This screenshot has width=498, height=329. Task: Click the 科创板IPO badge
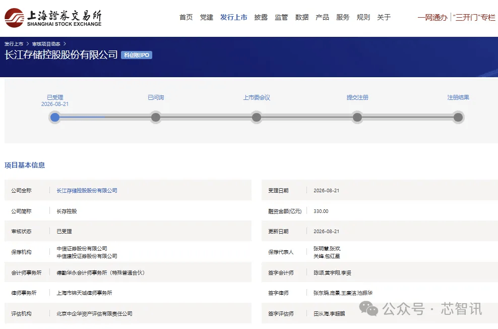click(x=137, y=55)
